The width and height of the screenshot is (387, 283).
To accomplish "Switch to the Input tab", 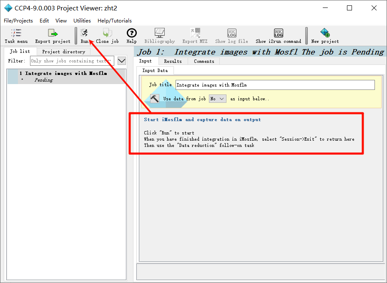I will pyautogui.click(x=146, y=61).
